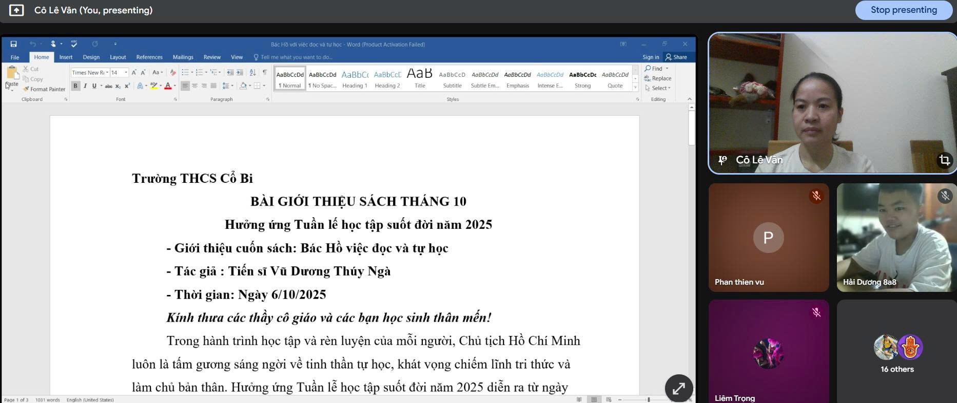The width and height of the screenshot is (957, 403).
Task: Click the Clear All Formatting icon
Action: [173, 73]
